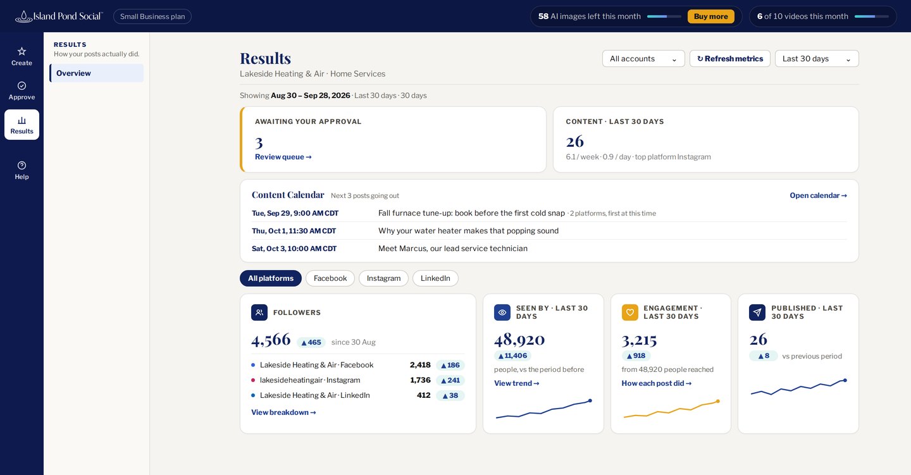Click the Followers people icon
The width and height of the screenshot is (911, 475).
coord(259,312)
